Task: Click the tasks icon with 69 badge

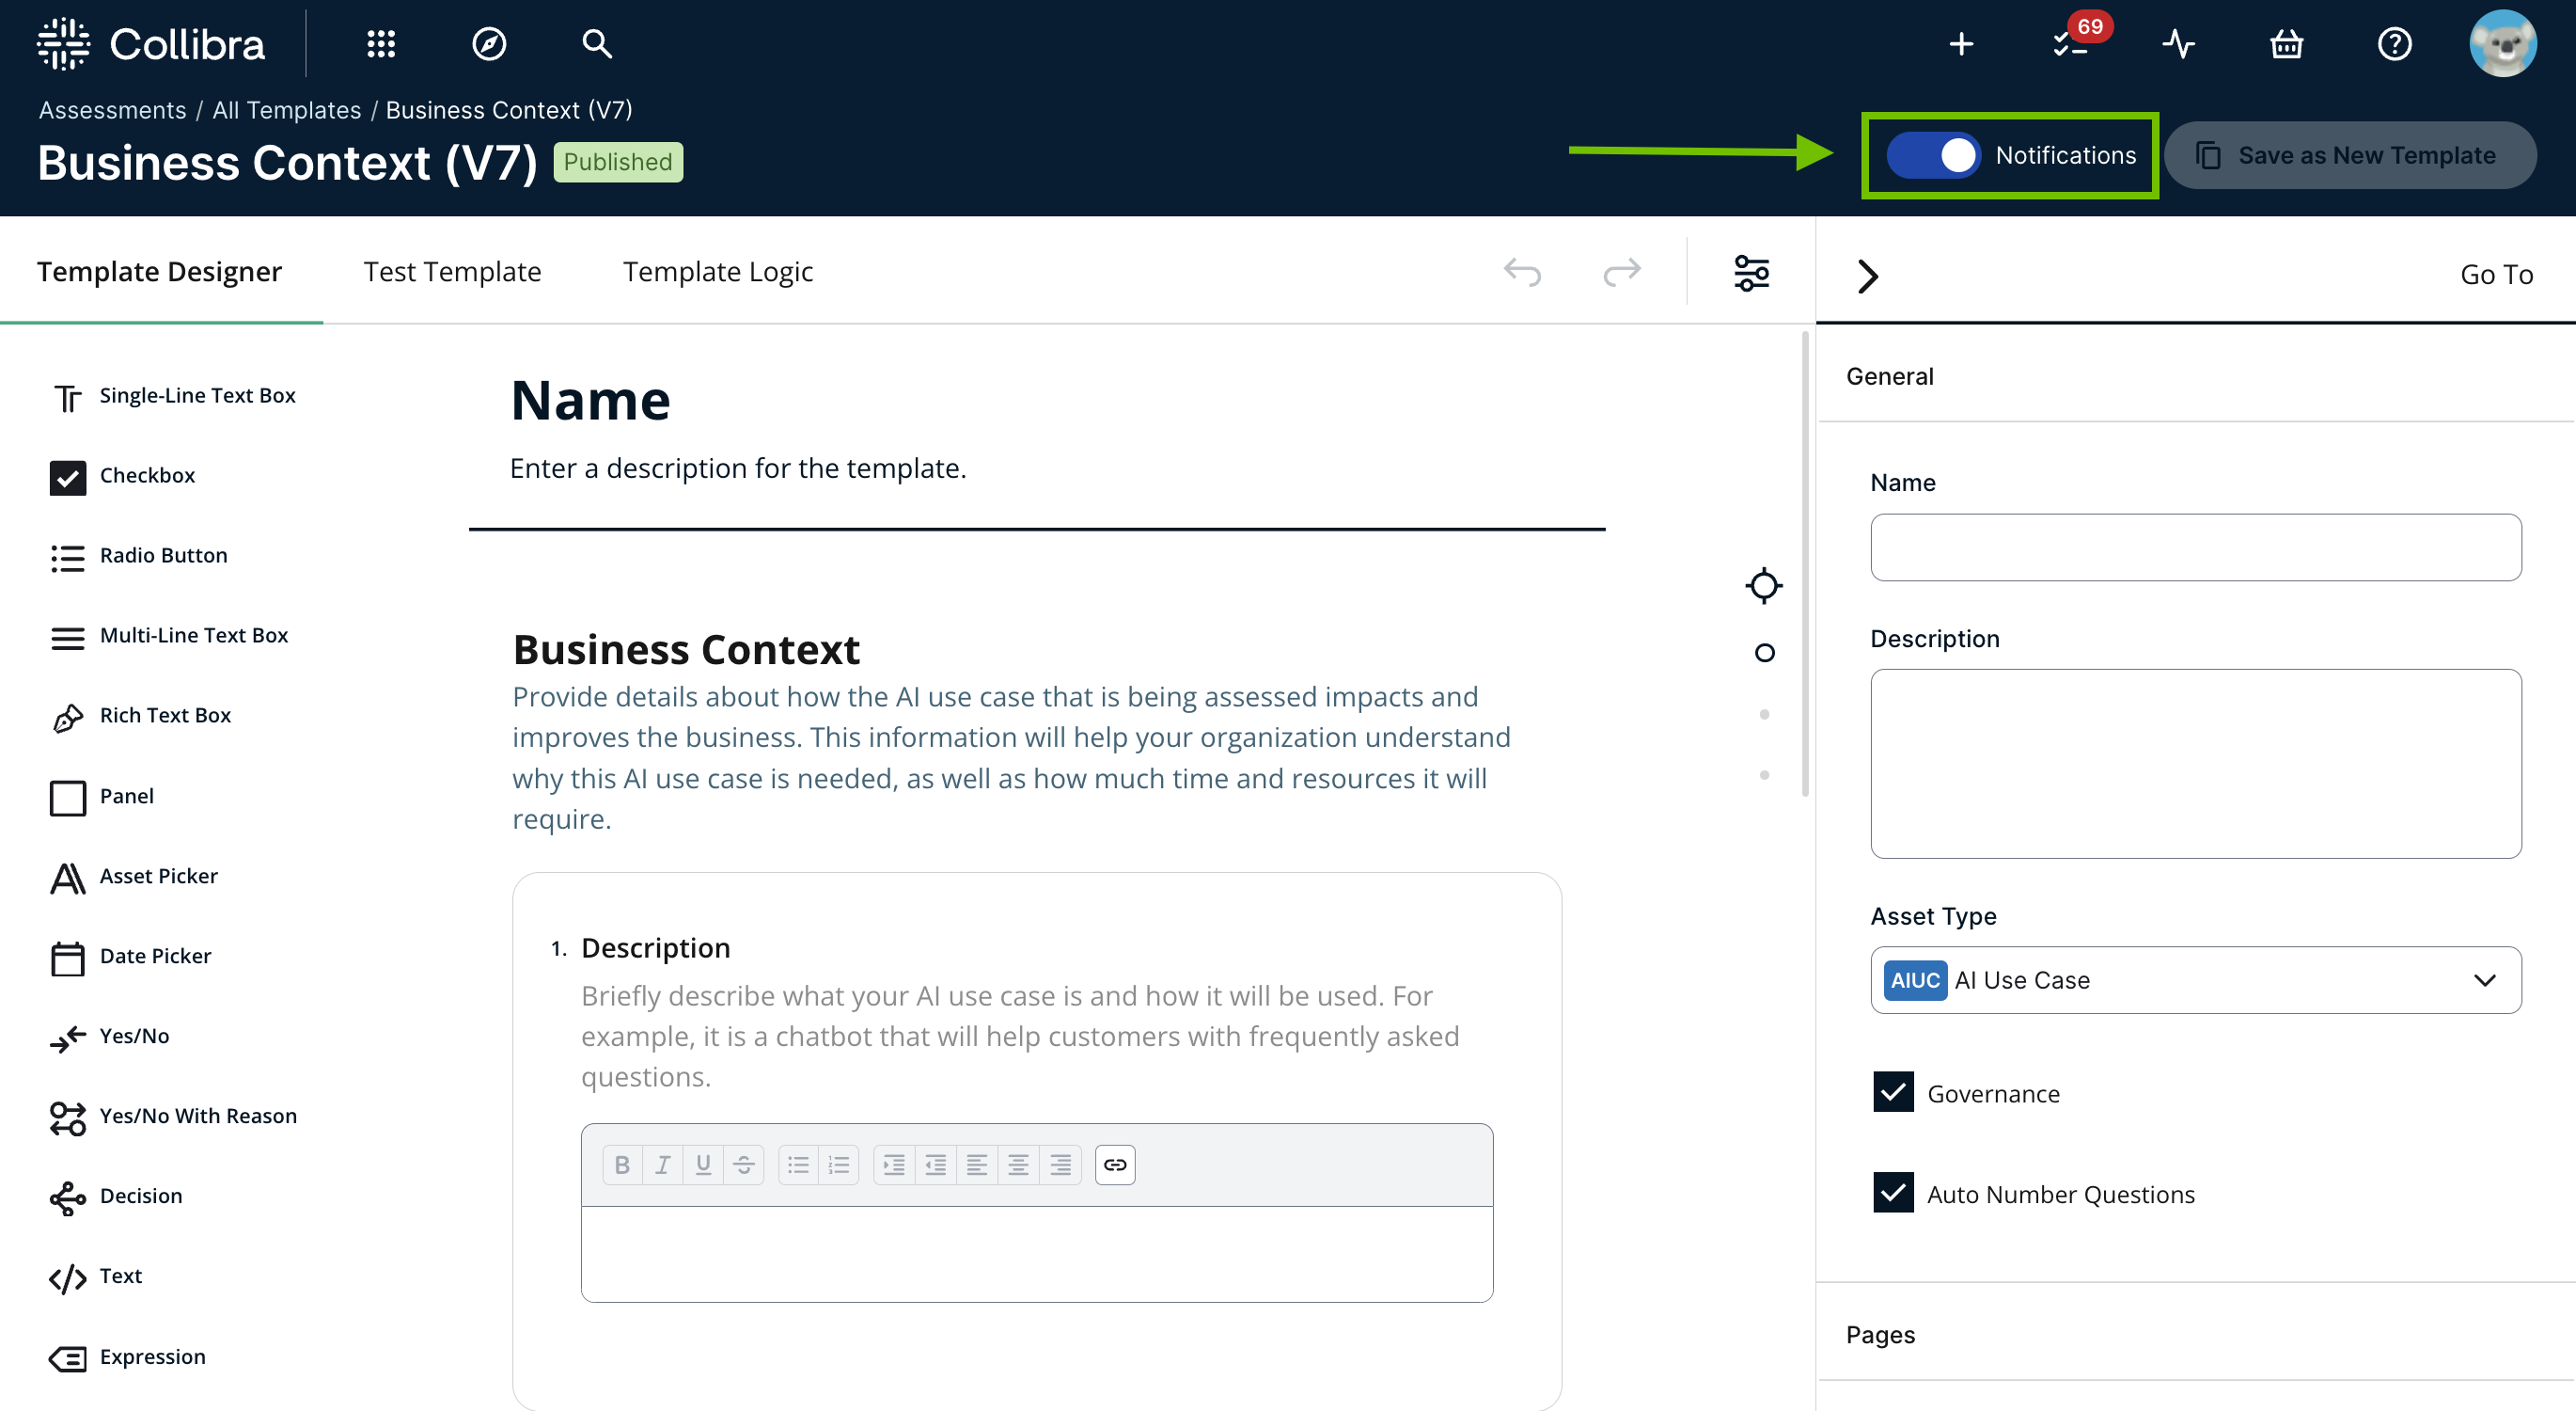Action: (x=2070, y=44)
